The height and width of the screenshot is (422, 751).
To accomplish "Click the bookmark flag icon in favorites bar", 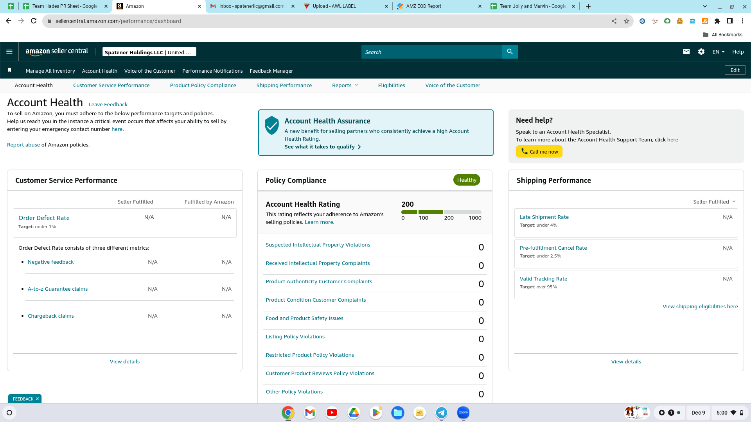I will 9,70.
